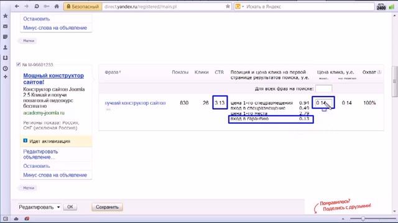
Task: Click the academy-joomla.ru ad URL
Action: (x=44, y=113)
